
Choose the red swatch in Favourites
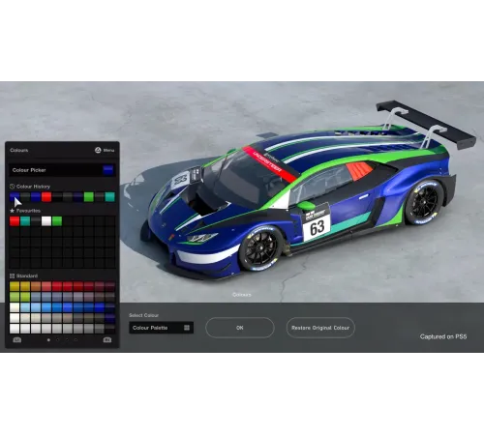15,221
